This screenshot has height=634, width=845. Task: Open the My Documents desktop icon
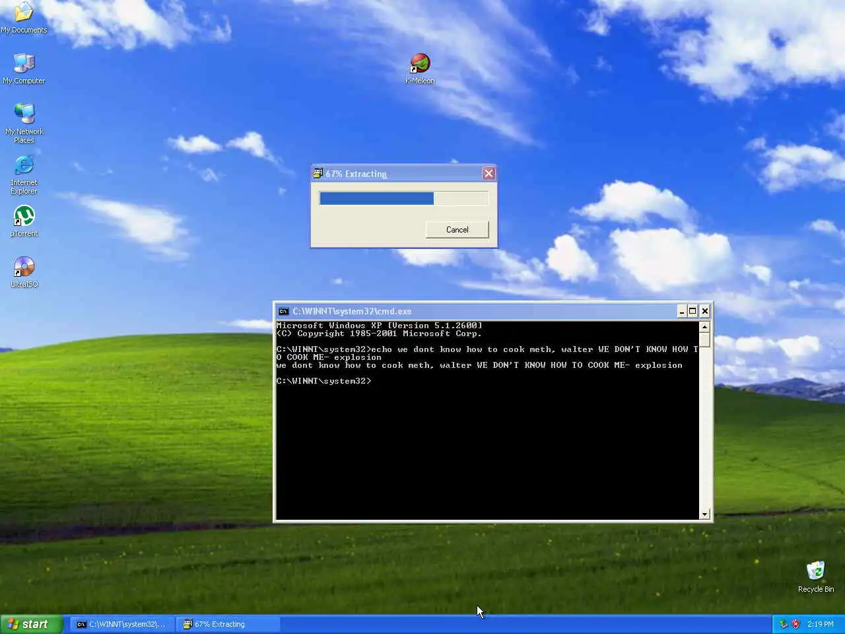tap(24, 17)
